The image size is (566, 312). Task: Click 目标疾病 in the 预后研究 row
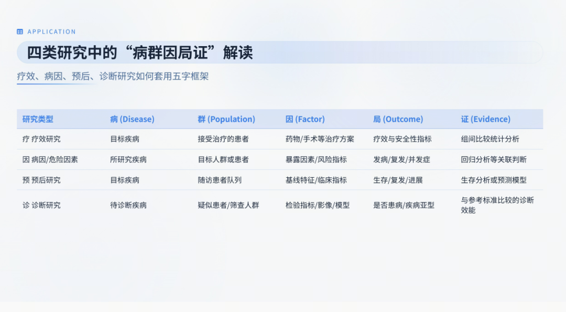pos(125,180)
